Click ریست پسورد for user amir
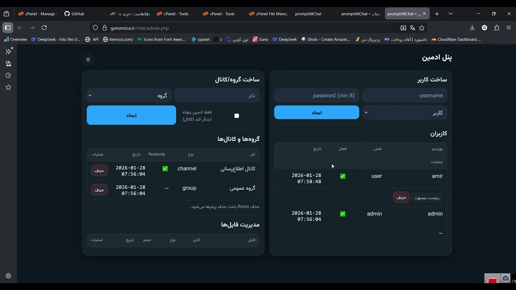Image resolution: width=516 pixels, height=290 pixels. pos(427,198)
